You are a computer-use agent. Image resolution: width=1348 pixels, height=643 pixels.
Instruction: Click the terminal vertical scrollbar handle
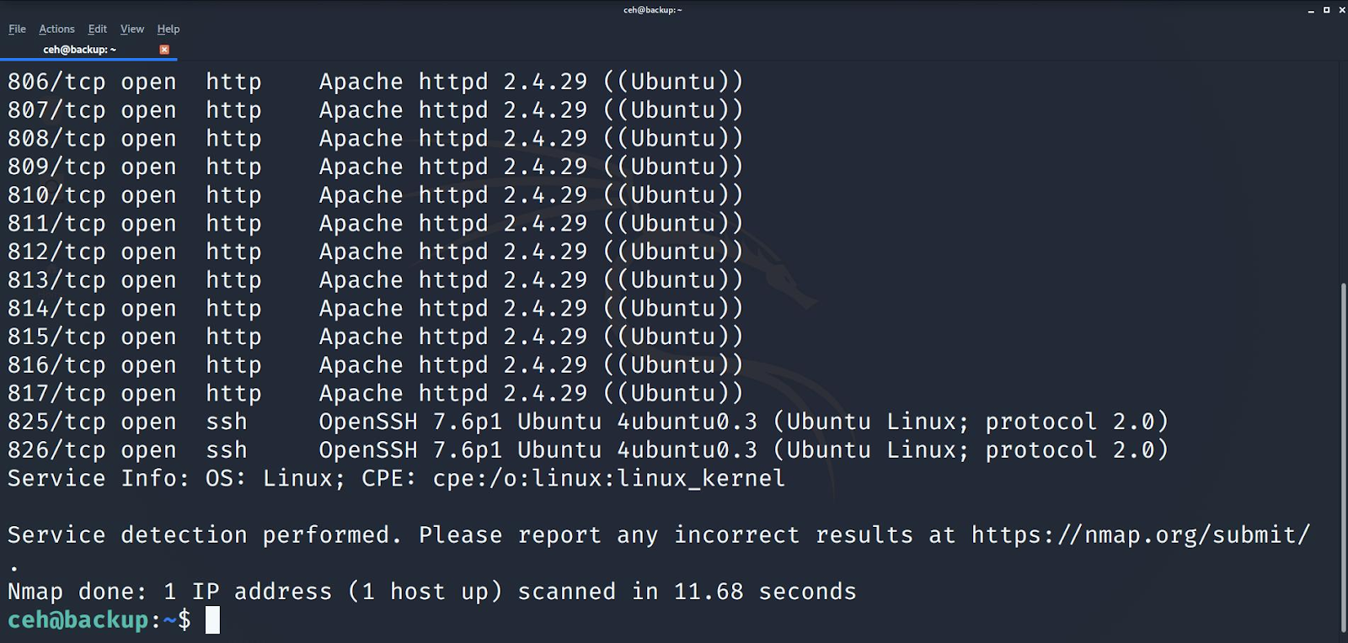coord(1343,458)
